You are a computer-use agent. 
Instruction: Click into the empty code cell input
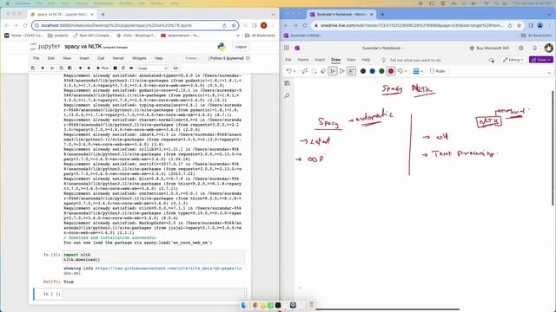tap(153, 294)
